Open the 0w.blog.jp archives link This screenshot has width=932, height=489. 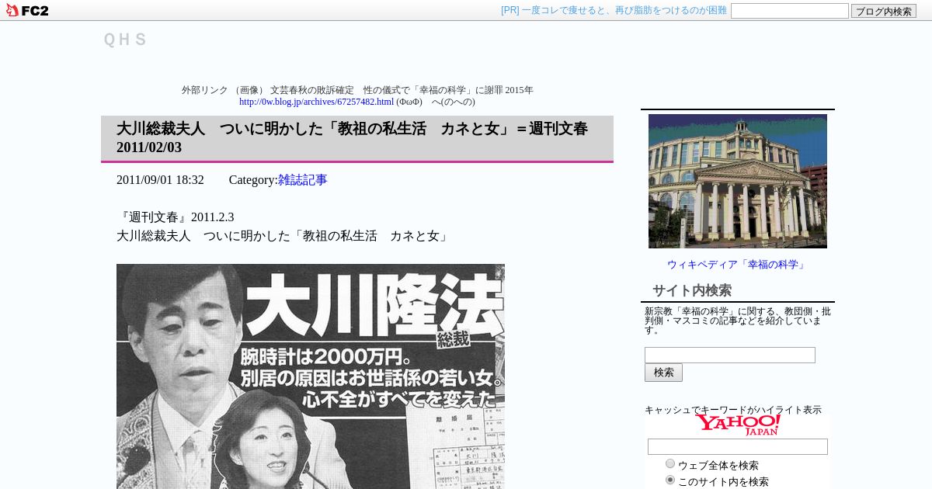point(316,102)
